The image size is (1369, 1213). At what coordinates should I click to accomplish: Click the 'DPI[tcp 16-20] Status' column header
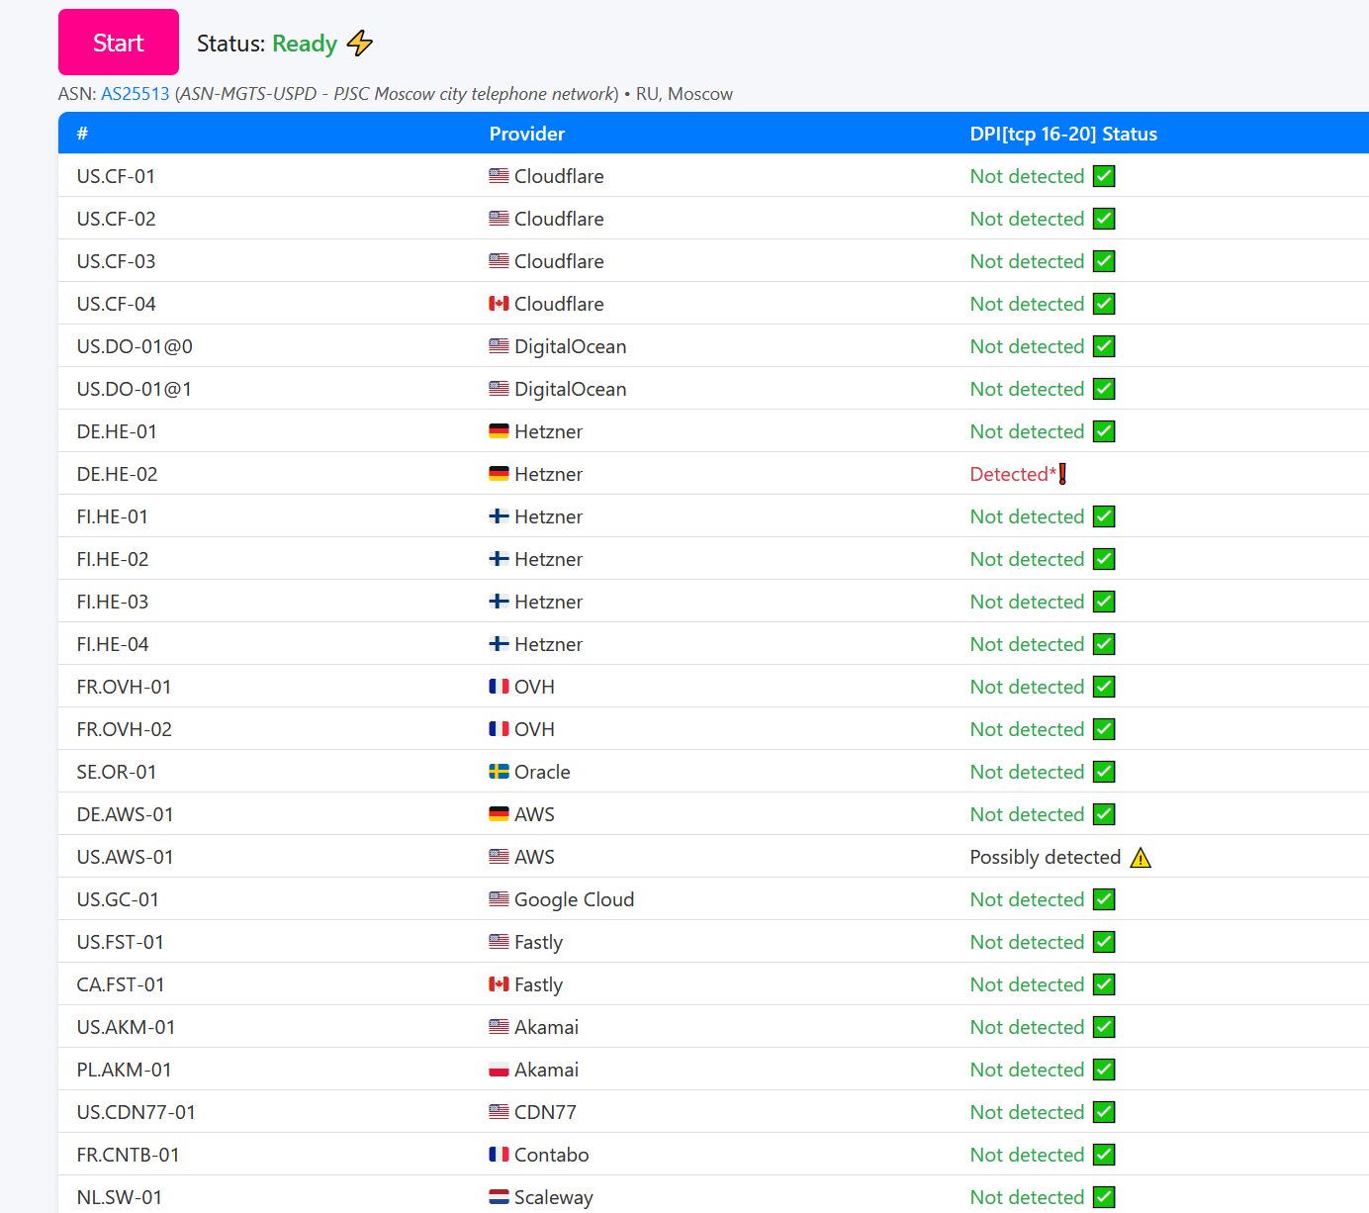[1063, 134]
